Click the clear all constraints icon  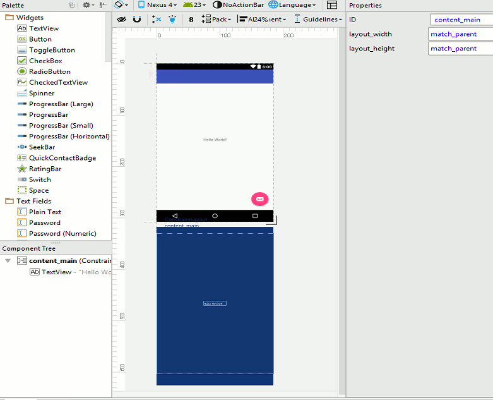tap(157, 20)
